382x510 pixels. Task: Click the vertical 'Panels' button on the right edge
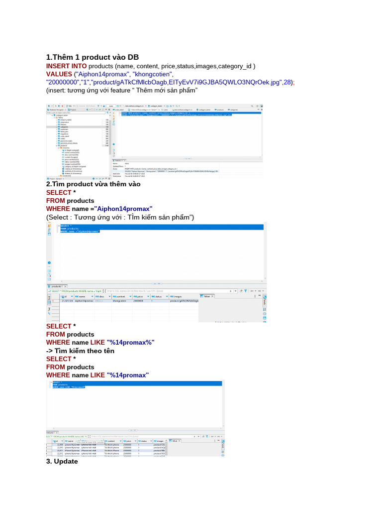265,301
